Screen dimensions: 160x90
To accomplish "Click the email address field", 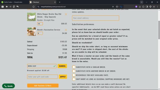I will 95,18.
